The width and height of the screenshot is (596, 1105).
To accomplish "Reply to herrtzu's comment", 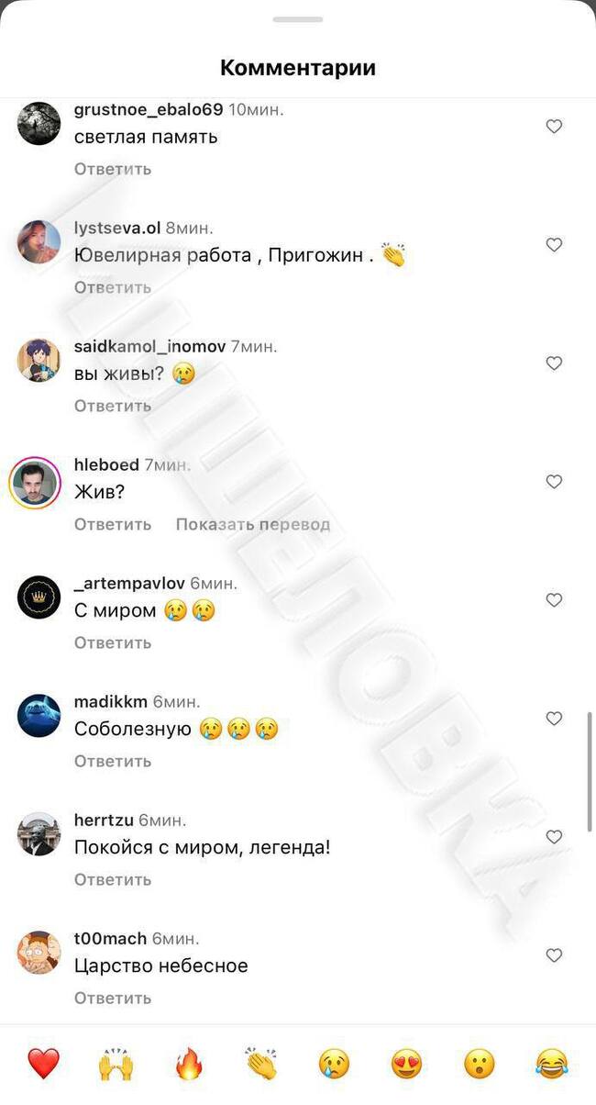I will (x=113, y=879).
